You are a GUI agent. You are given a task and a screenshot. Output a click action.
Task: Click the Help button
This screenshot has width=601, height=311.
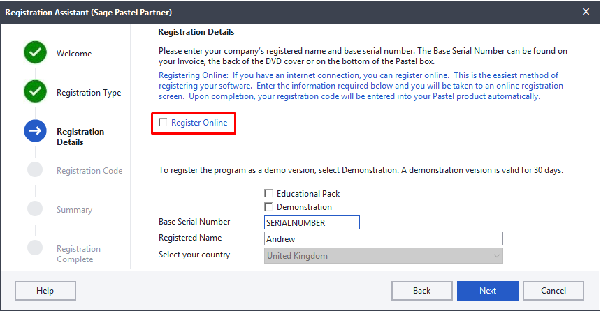pos(45,291)
